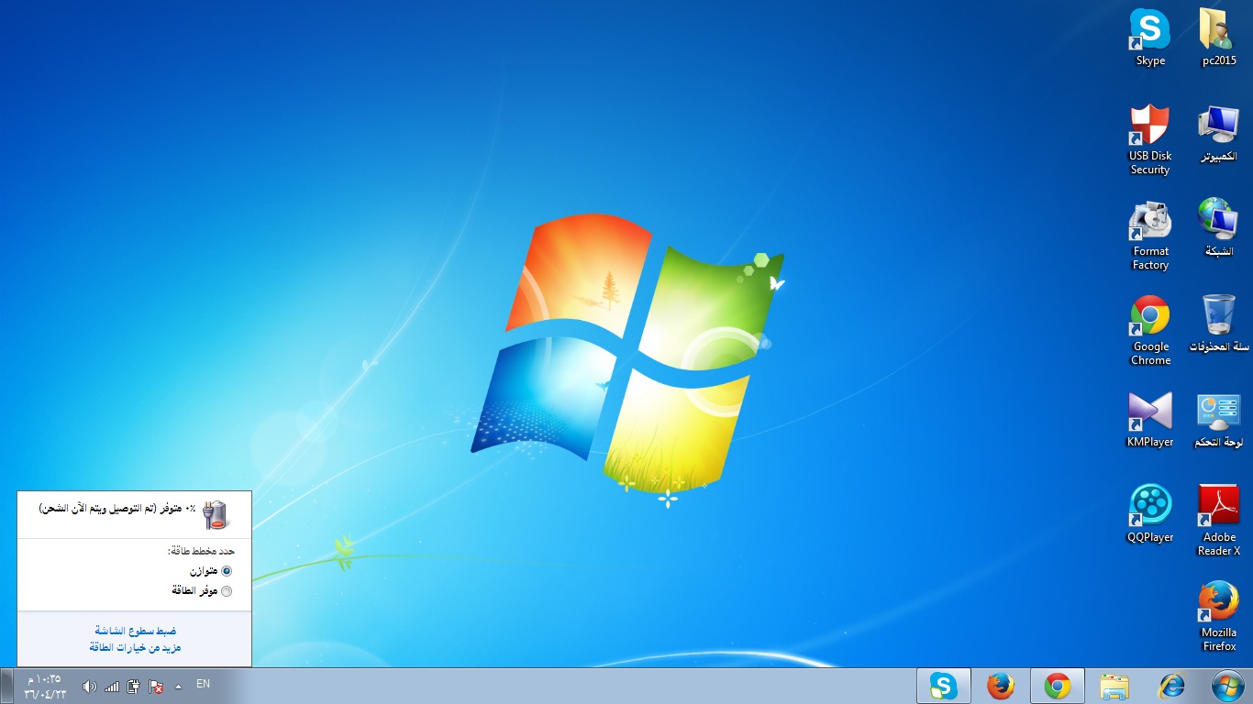This screenshot has width=1253, height=704.
Task: Click the 'حدد مخطط طاقة' heading
Action: point(201,551)
